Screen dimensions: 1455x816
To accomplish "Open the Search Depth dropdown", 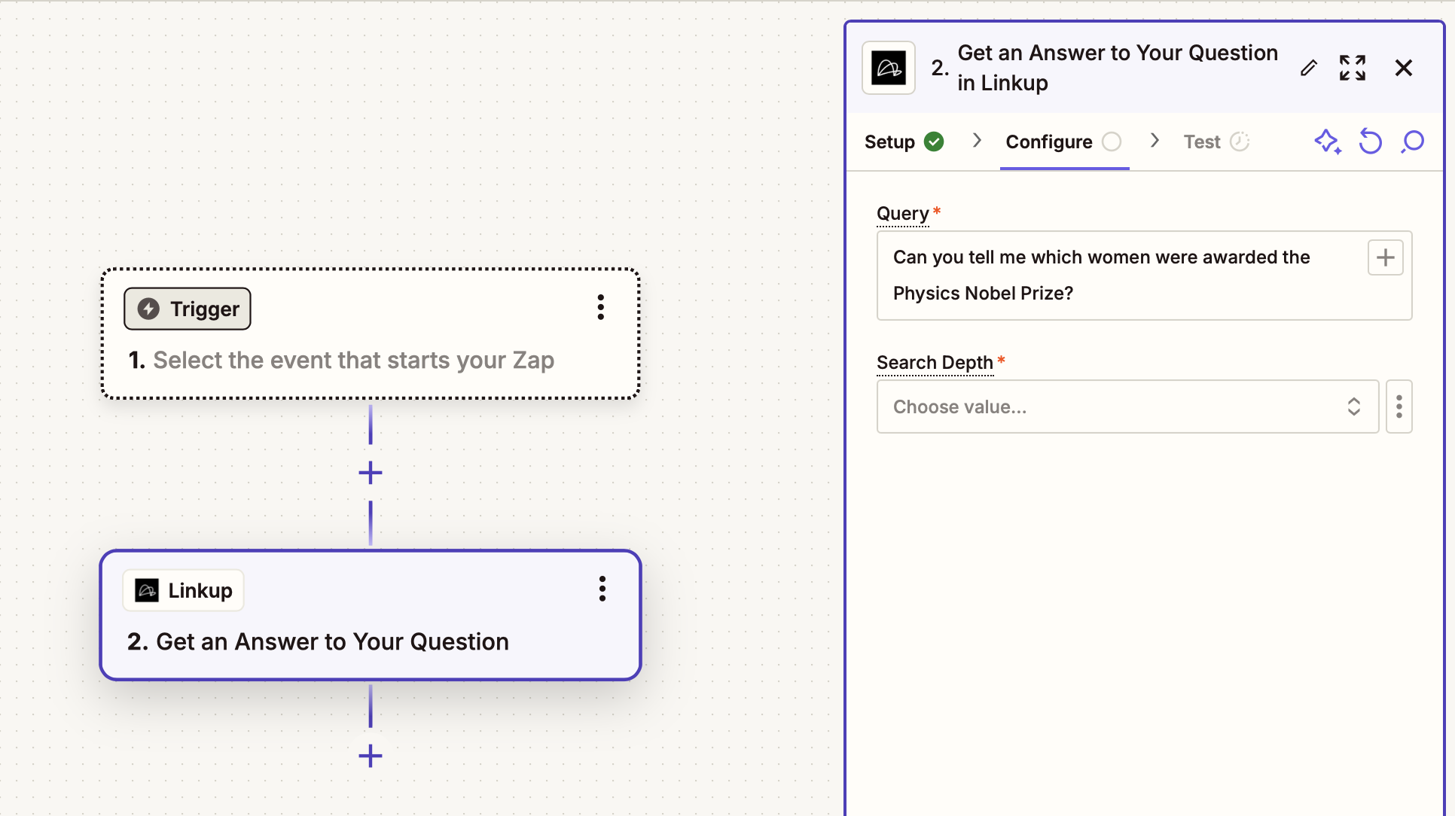I will 1127,406.
